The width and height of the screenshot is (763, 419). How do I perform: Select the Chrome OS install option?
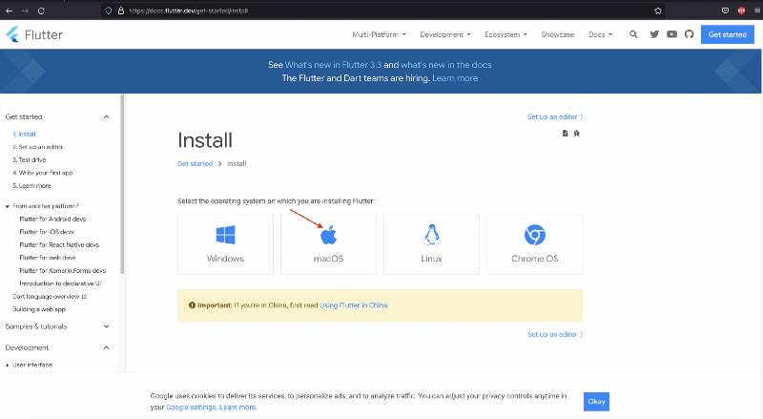point(534,244)
